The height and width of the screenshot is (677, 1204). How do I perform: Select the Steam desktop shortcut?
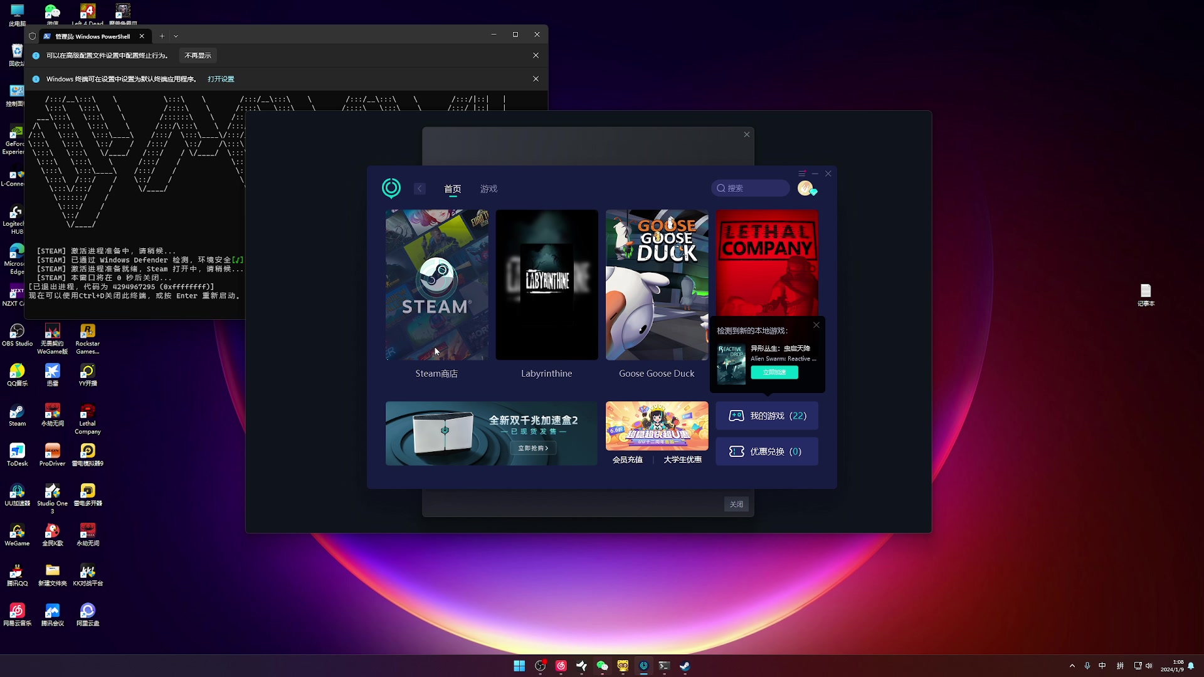(17, 415)
